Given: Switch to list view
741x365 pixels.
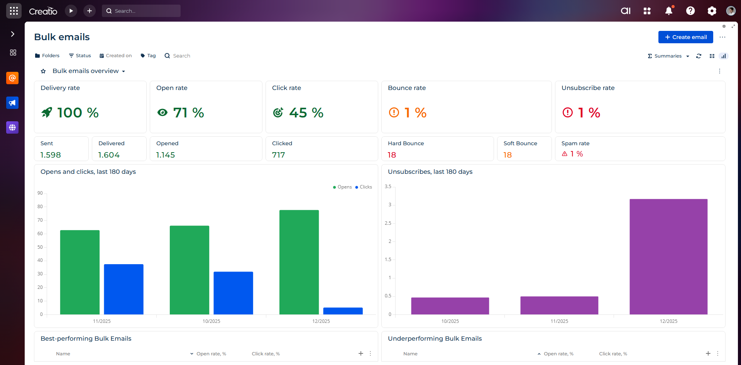Looking at the screenshot, I should (712, 56).
